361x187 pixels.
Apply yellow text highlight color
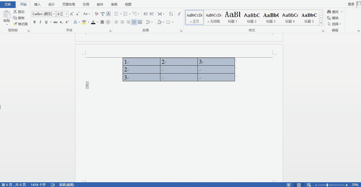pos(84,22)
